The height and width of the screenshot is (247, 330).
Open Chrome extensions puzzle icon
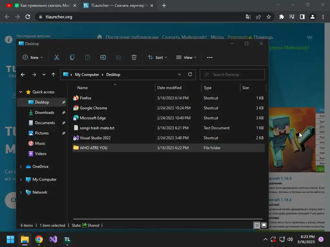[282, 17]
